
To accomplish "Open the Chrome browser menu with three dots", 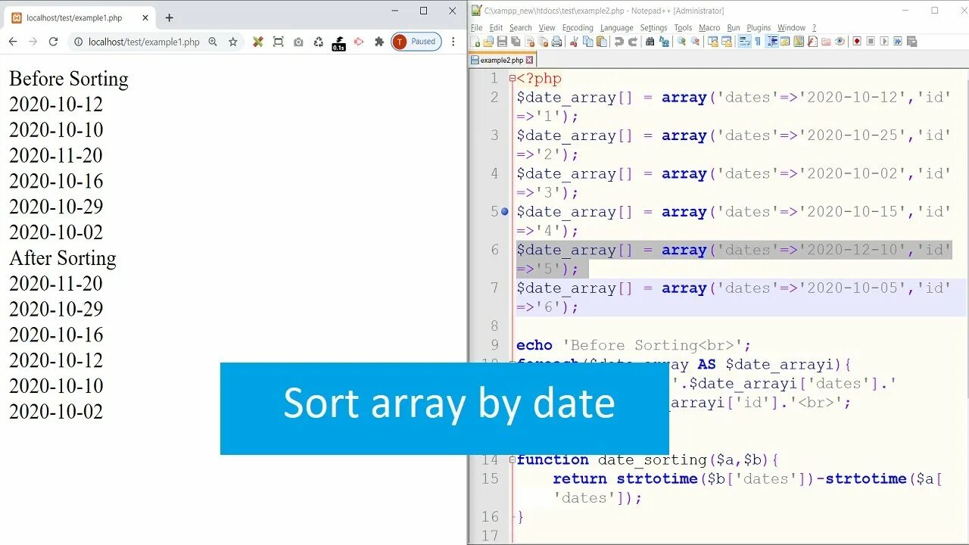I will point(453,42).
